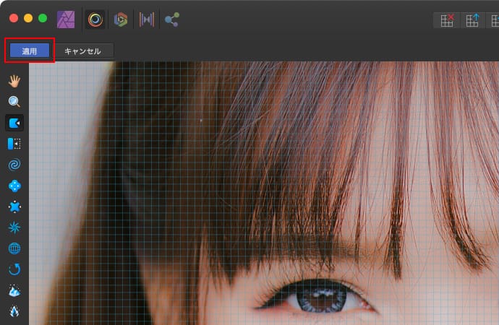499x325 pixels.
Task: Open the Export persona
Action: point(171,19)
